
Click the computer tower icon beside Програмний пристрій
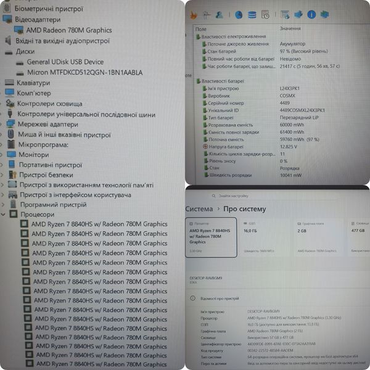(13, 204)
